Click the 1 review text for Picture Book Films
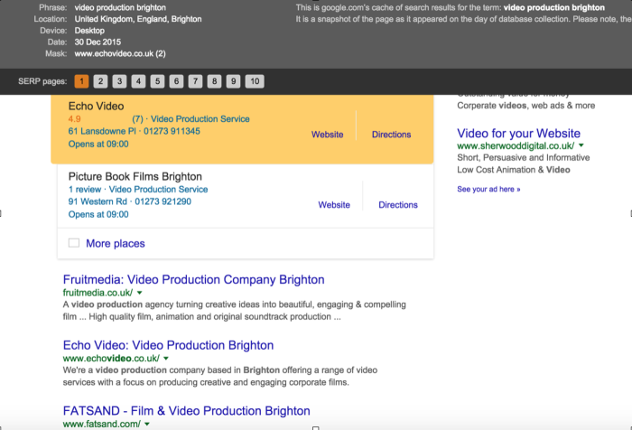 [x=85, y=189]
